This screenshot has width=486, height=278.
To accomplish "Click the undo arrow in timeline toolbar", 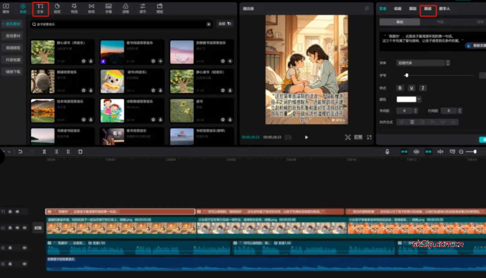I will click(21, 152).
